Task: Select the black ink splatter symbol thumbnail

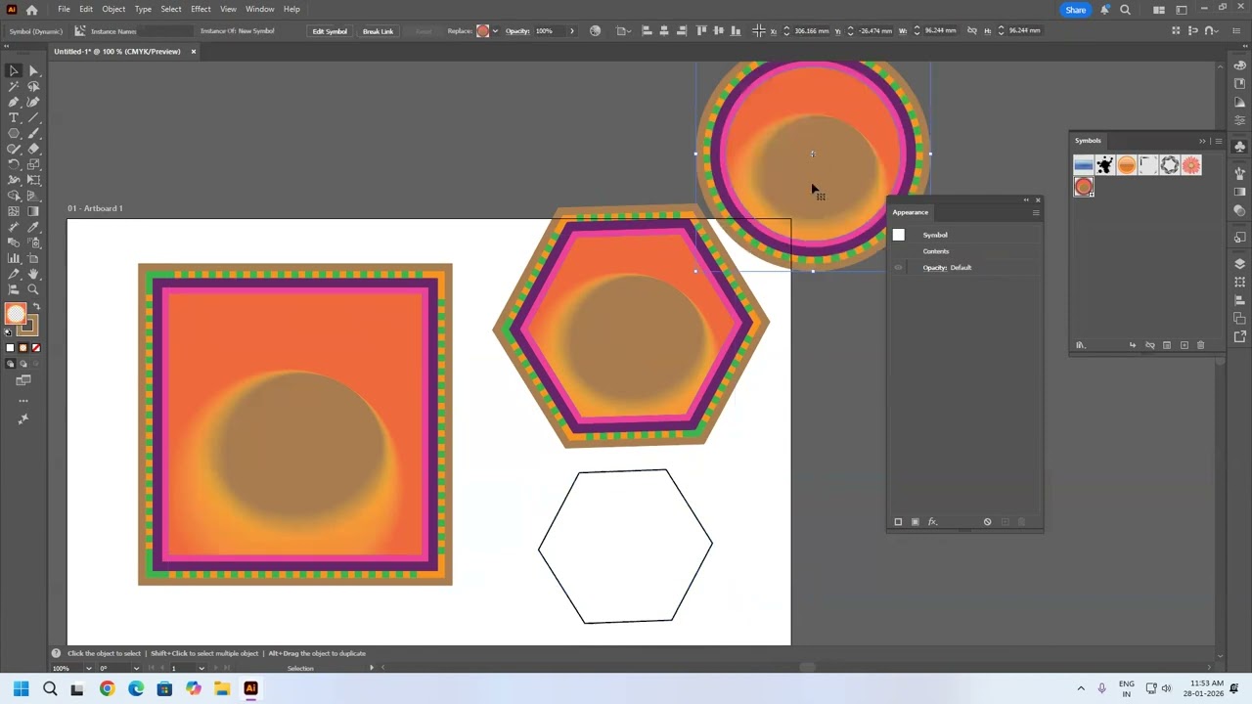Action: [x=1105, y=165]
